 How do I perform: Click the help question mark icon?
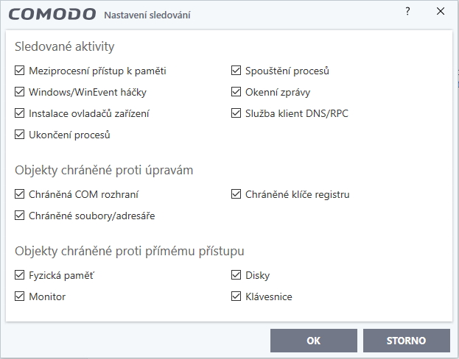(407, 12)
